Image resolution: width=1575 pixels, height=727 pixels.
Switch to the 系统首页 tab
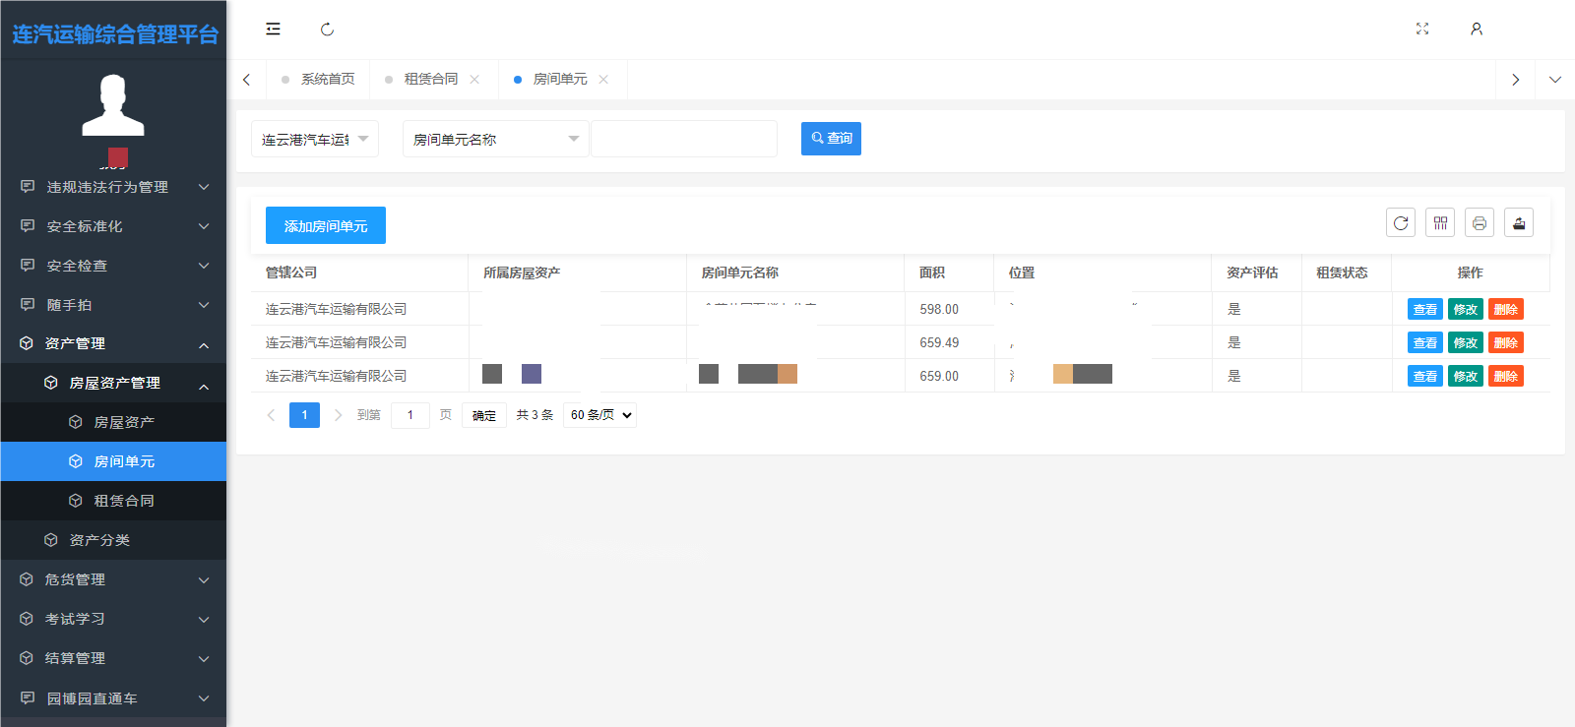(327, 80)
